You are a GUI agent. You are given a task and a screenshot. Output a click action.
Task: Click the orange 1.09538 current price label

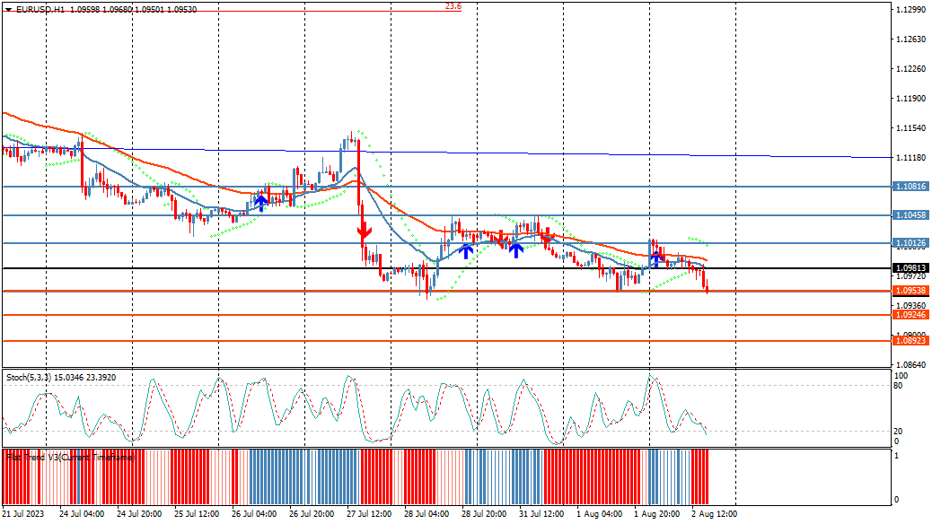pyautogui.click(x=910, y=291)
